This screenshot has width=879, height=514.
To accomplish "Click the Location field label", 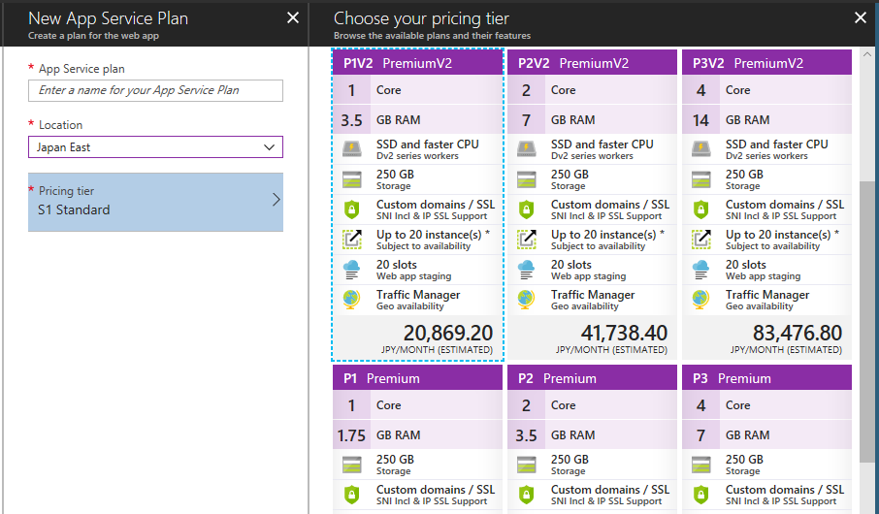I will pyautogui.click(x=60, y=125).
